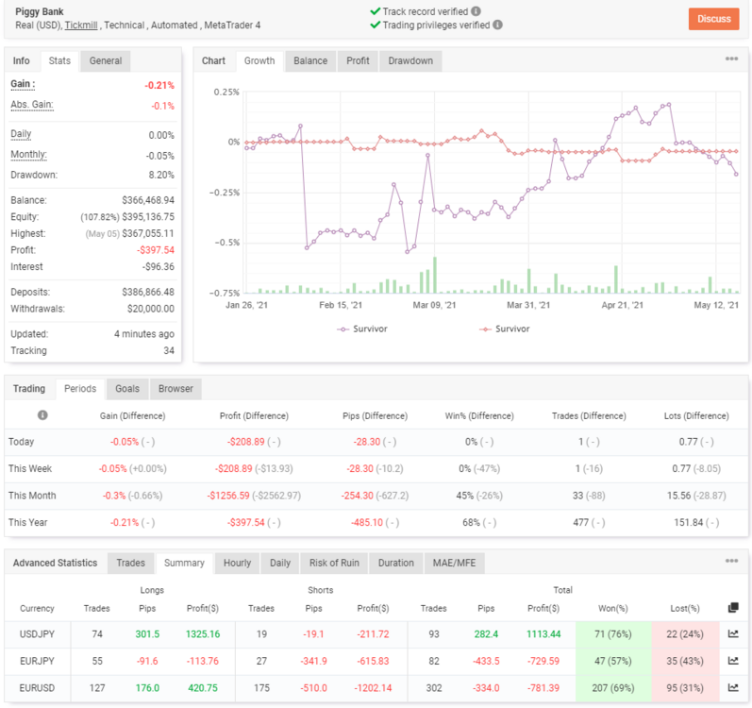
Task: Click the Discuss button
Action: click(713, 19)
